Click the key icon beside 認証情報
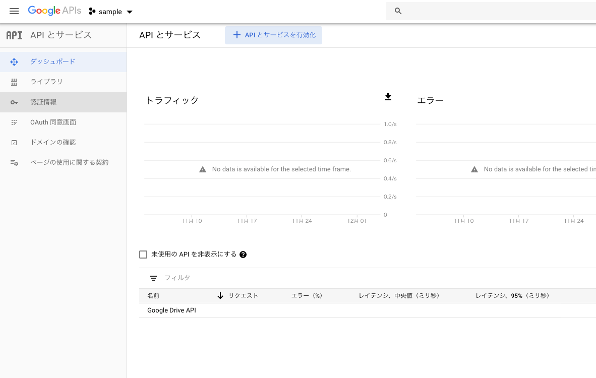The height and width of the screenshot is (378, 596). [14, 102]
